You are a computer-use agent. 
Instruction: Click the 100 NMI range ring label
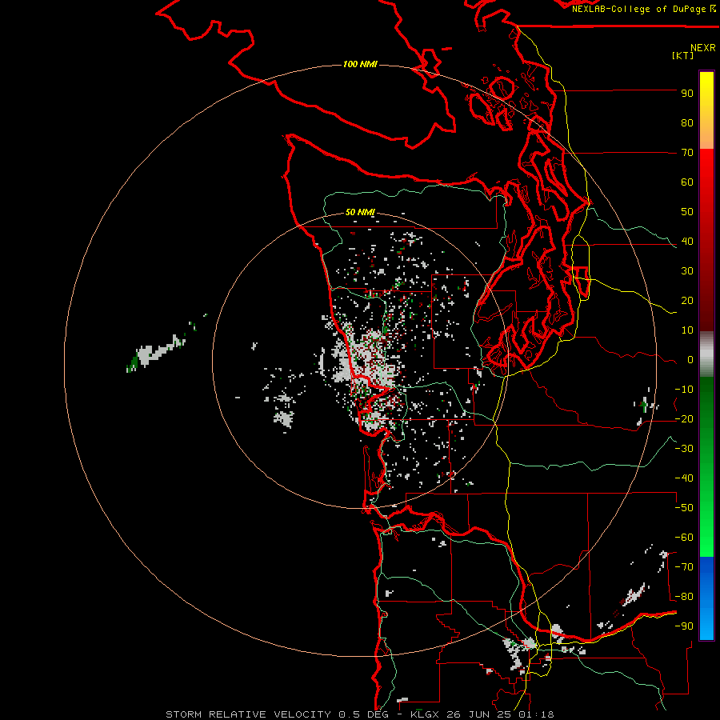pos(360,64)
